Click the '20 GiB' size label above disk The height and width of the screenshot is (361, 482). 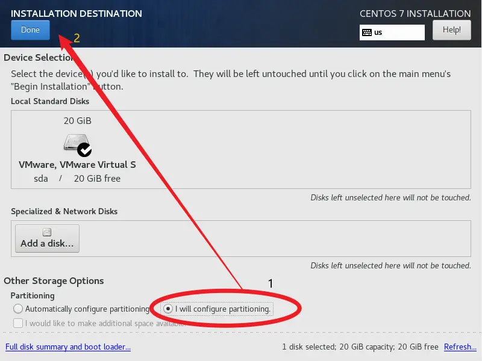(x=78, y=121)
